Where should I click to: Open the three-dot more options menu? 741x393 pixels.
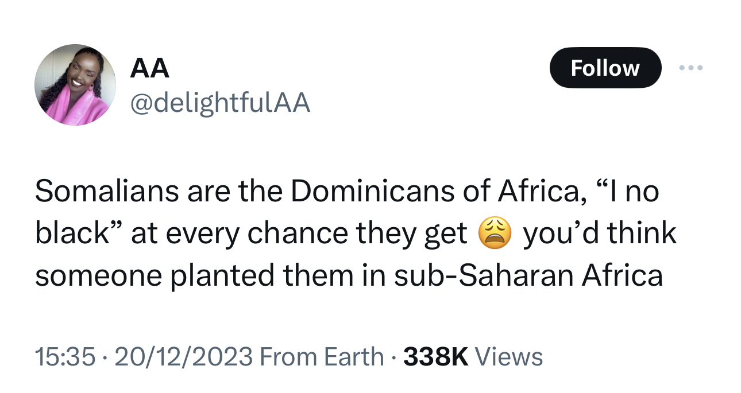690,68
